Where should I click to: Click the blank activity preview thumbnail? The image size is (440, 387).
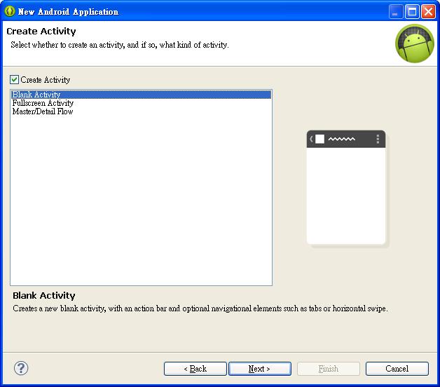pos(346,187)
